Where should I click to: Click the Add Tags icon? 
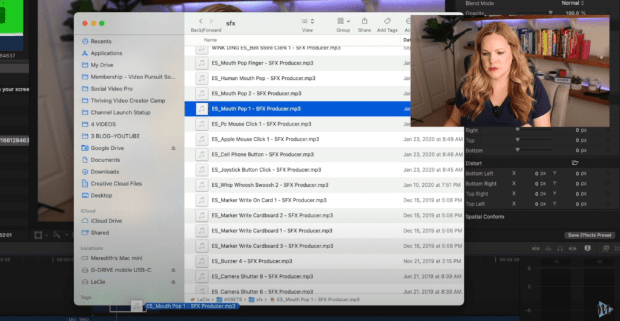point(387,21)
